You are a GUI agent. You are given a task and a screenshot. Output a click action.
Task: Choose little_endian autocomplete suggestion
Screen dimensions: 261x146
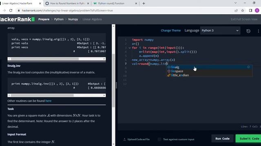click(209, 75)
